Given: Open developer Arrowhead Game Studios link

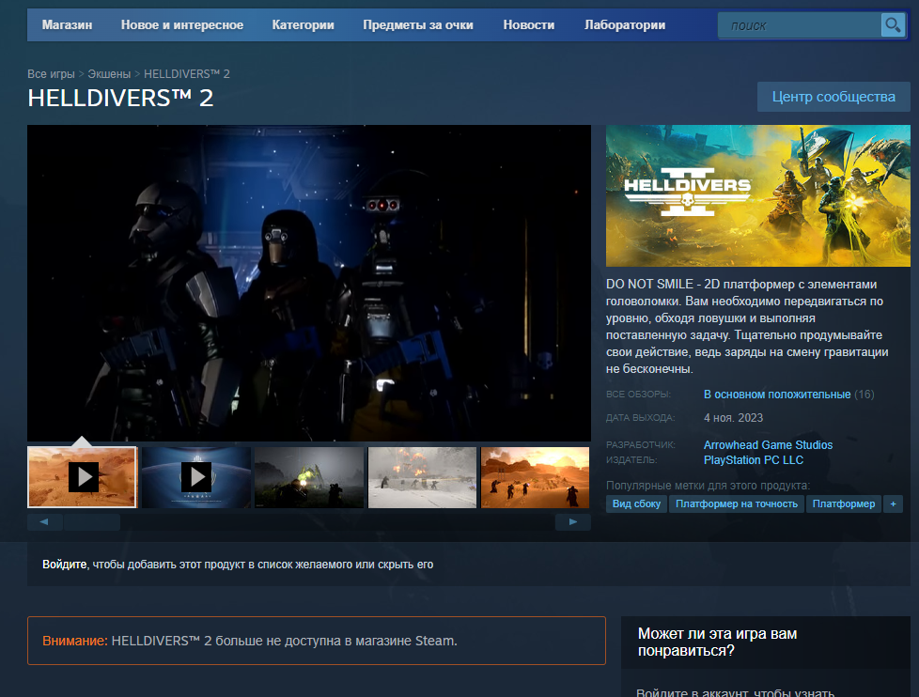Looking at the screenshot, I should click(768, 445).
